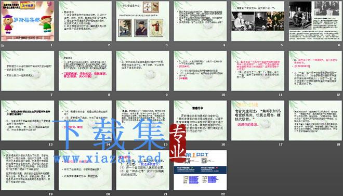Select slide 5 with Roosevelt black-and-white photos

(x=258, y=21)
